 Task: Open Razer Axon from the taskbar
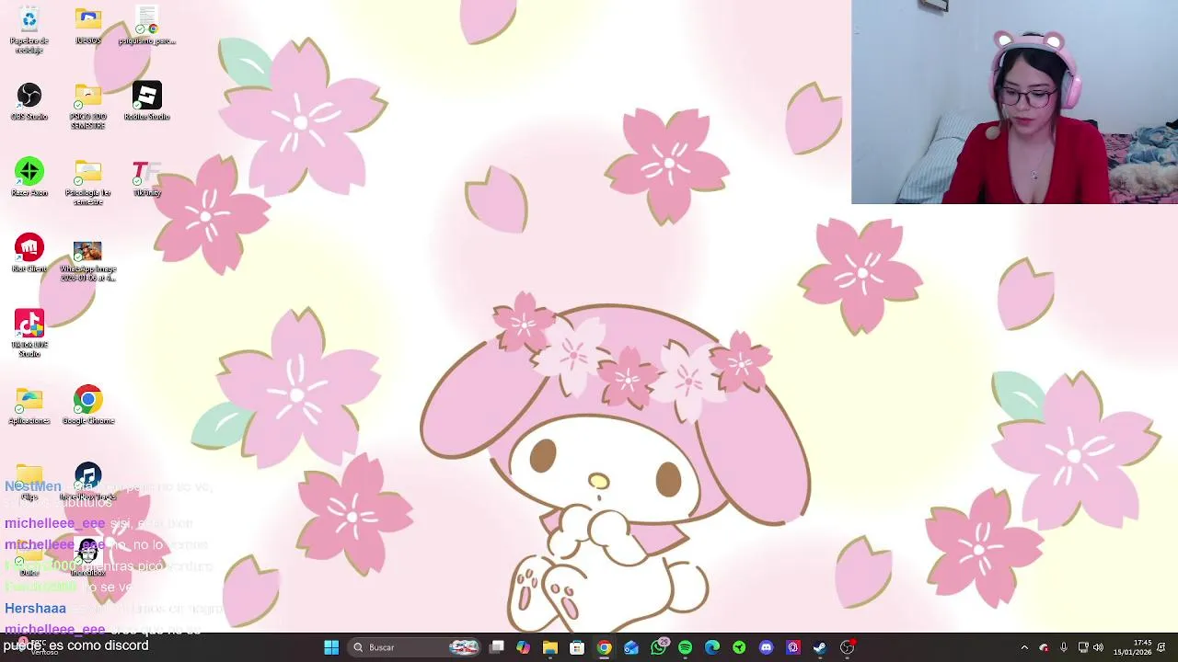(739, 647)
